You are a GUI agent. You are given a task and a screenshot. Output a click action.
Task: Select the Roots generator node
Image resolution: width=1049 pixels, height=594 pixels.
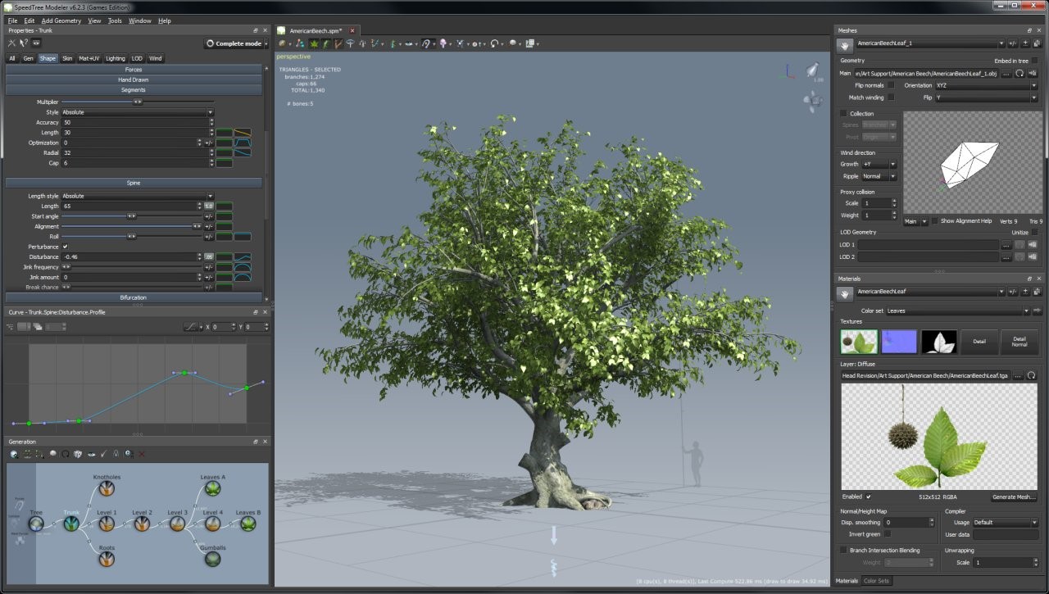(x=106, y=560)
